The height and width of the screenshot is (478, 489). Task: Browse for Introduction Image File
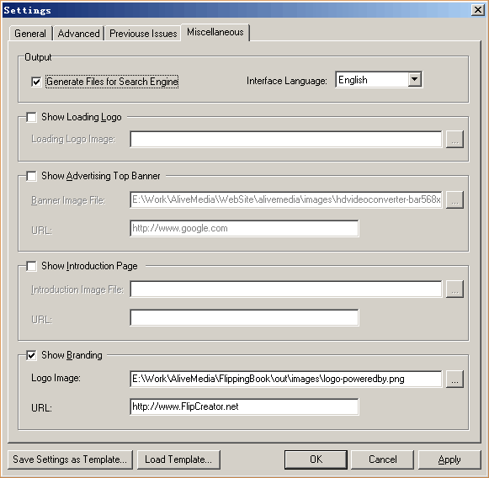[x=454, y=289]
